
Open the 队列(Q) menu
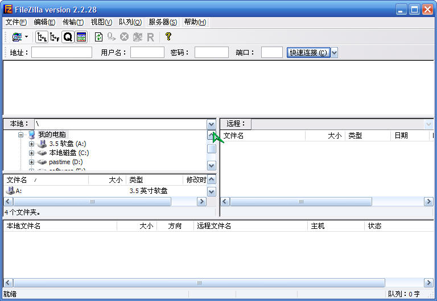click(x=130, y=22)
